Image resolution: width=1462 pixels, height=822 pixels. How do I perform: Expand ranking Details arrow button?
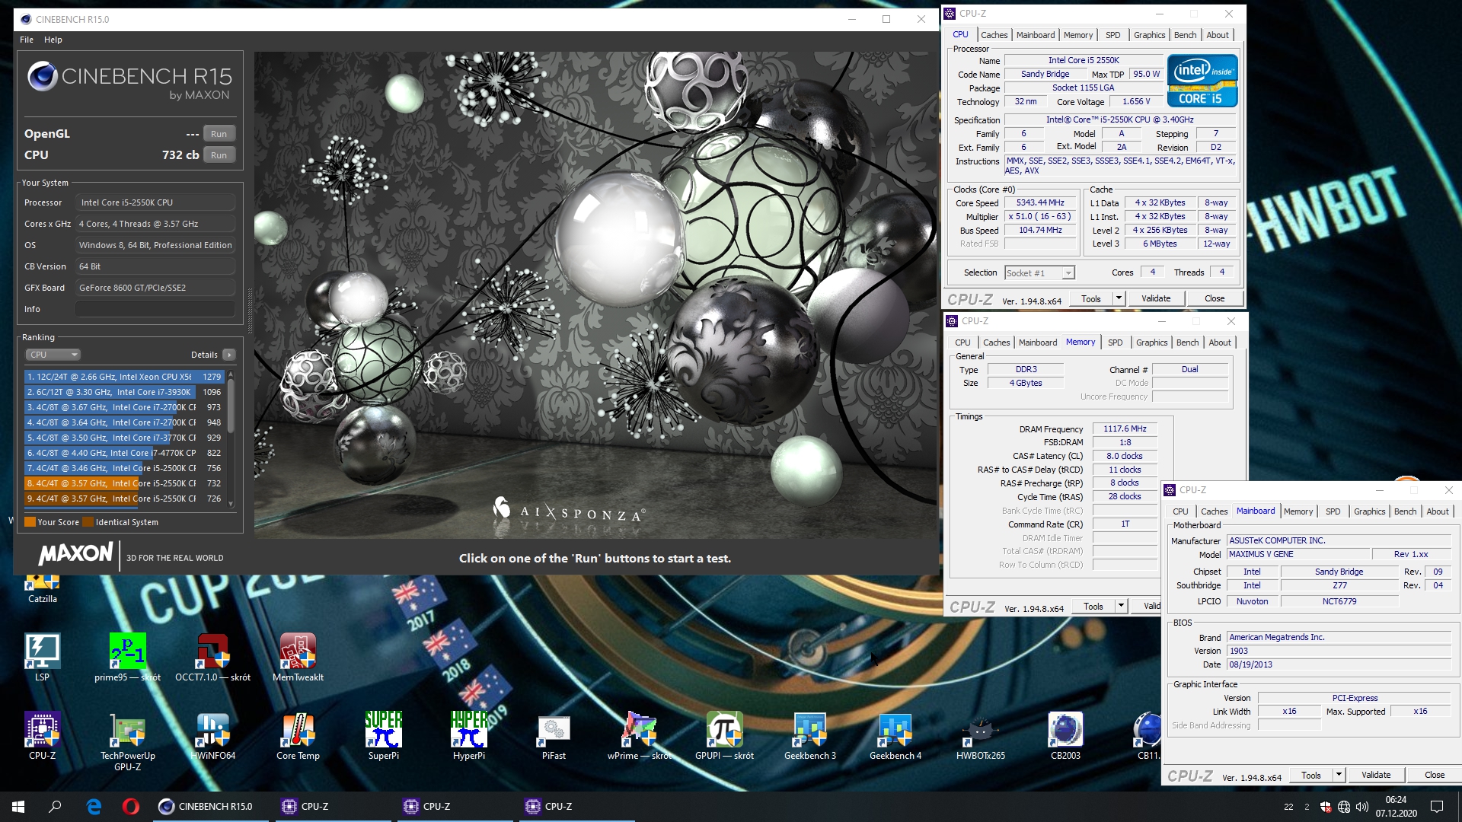pyautogui.click(x=228, y=355)
